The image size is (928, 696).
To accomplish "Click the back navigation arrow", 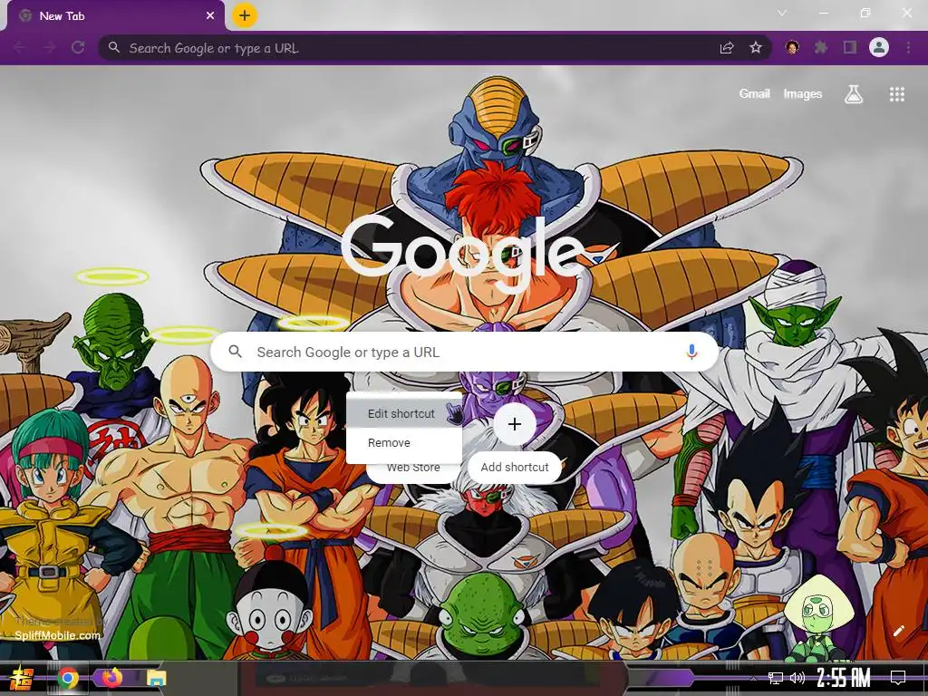I will [x=20, y=48].
